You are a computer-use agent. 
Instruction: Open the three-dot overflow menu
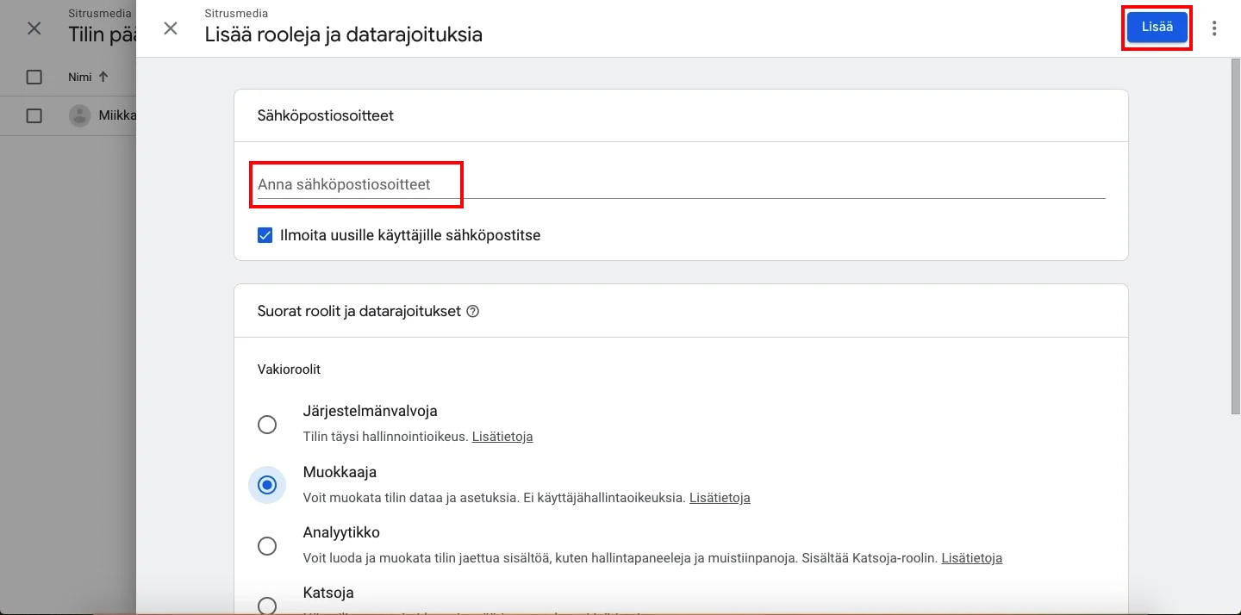pyautogui.click(x=1214, y=28)
